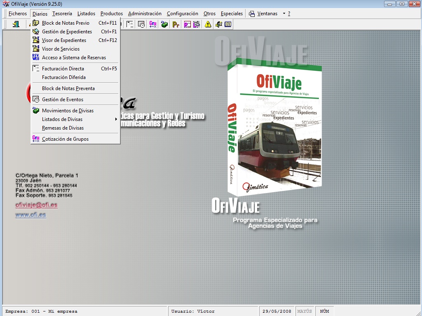Viewport: 422px width, 316px height.
Task: Click the Facturación Directa icon in toolbar
Action: click(x=130, y=24)
